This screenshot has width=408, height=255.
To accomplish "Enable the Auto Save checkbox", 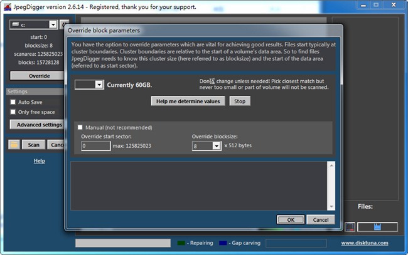I will (13, 102).
